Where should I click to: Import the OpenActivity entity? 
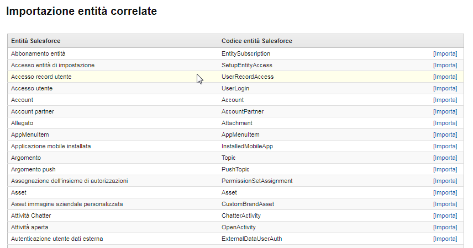click(445, 228)
